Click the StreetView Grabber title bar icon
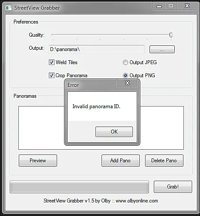The height and width of the screenshot is (216, 200). click(9, 8)
